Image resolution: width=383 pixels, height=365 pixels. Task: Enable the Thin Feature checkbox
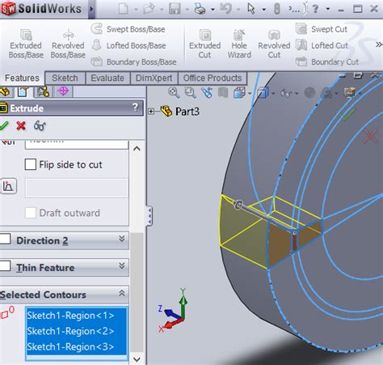coord(5,266)
